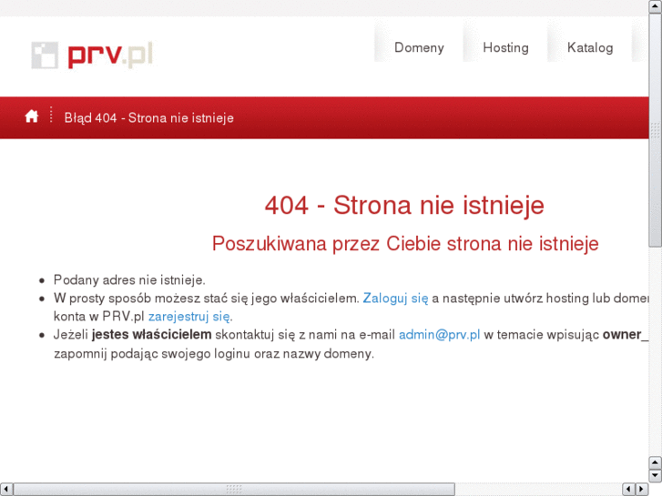The height and width of the screenshot is (496, 662).
Task: Click the horizontal scrollbar thumb
Action: point(234,490)
